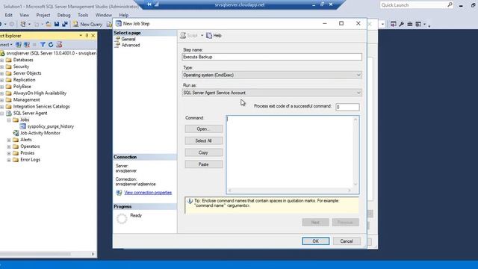Image resolution: width=478 pixels, height=269 pixels.
Task: Click the signal strength icon on connection bar
Action: coord(157,4)
